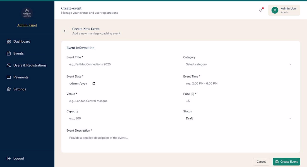This screenshot has width=307, height=167.
Task: Click the Admin Panel heading text
Action: coord(27,25)
